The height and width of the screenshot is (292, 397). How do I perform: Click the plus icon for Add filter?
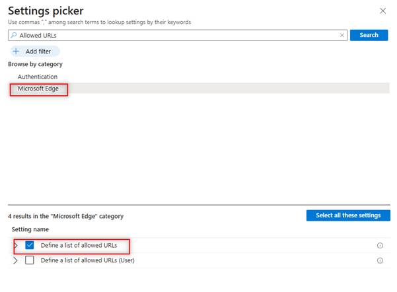tap(17, 52)
